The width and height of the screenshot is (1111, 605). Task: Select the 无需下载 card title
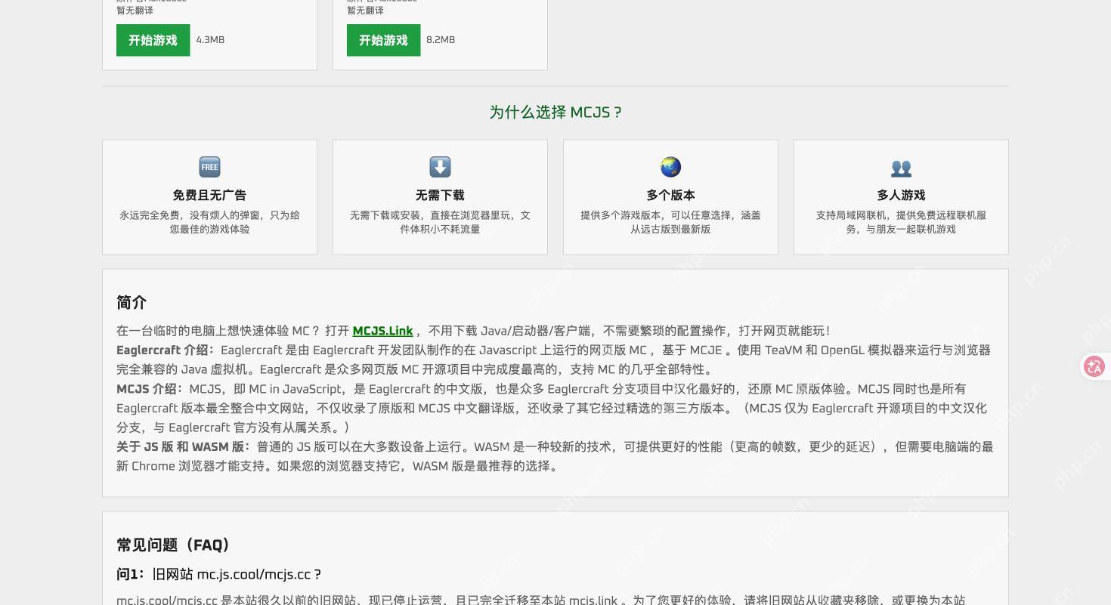440,196
